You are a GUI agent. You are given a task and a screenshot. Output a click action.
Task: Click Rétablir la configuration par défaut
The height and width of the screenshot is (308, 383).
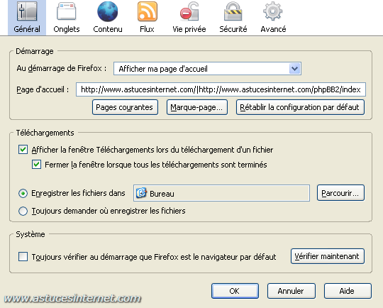tap(300, 107)
